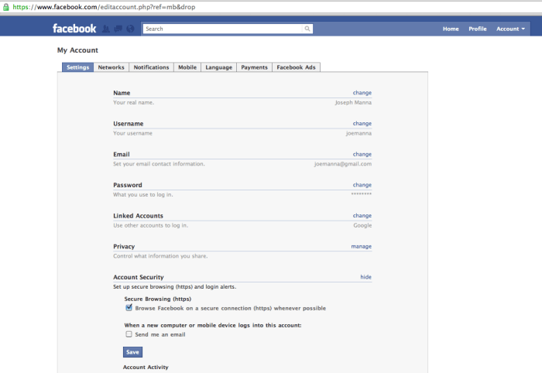Open the friend requests icon
Viewport: 542px width, 373px height.
point(106,29)
